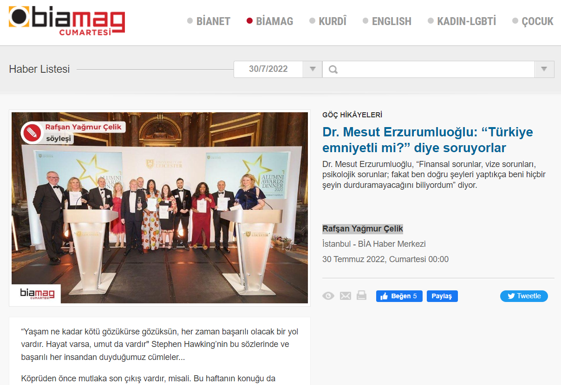Screen dimensions: 561x385
Task: Open the KURDÎ section
Action: coord(328,21)
